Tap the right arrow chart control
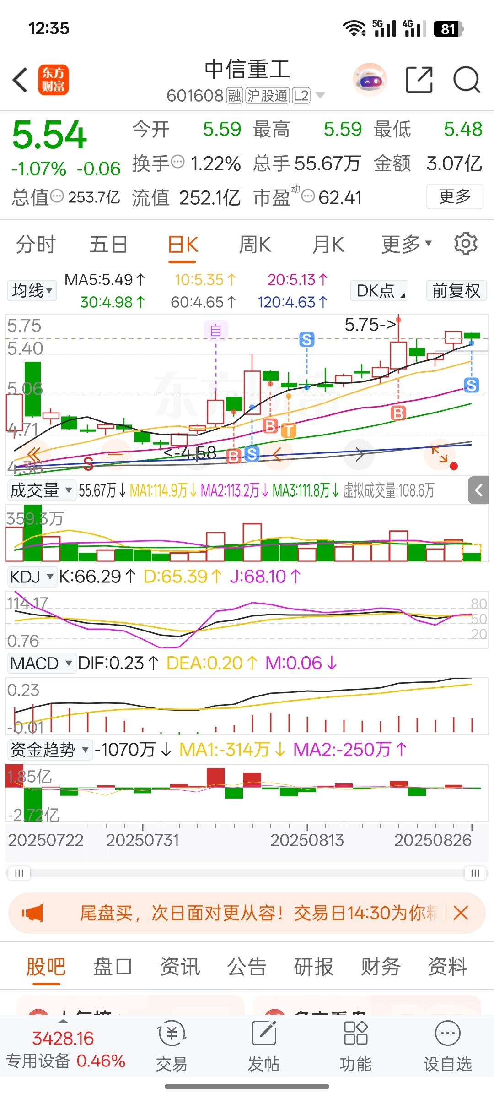Image resolution: width=494 pixels, height=1099 pixels. click(x=359, y=455)
